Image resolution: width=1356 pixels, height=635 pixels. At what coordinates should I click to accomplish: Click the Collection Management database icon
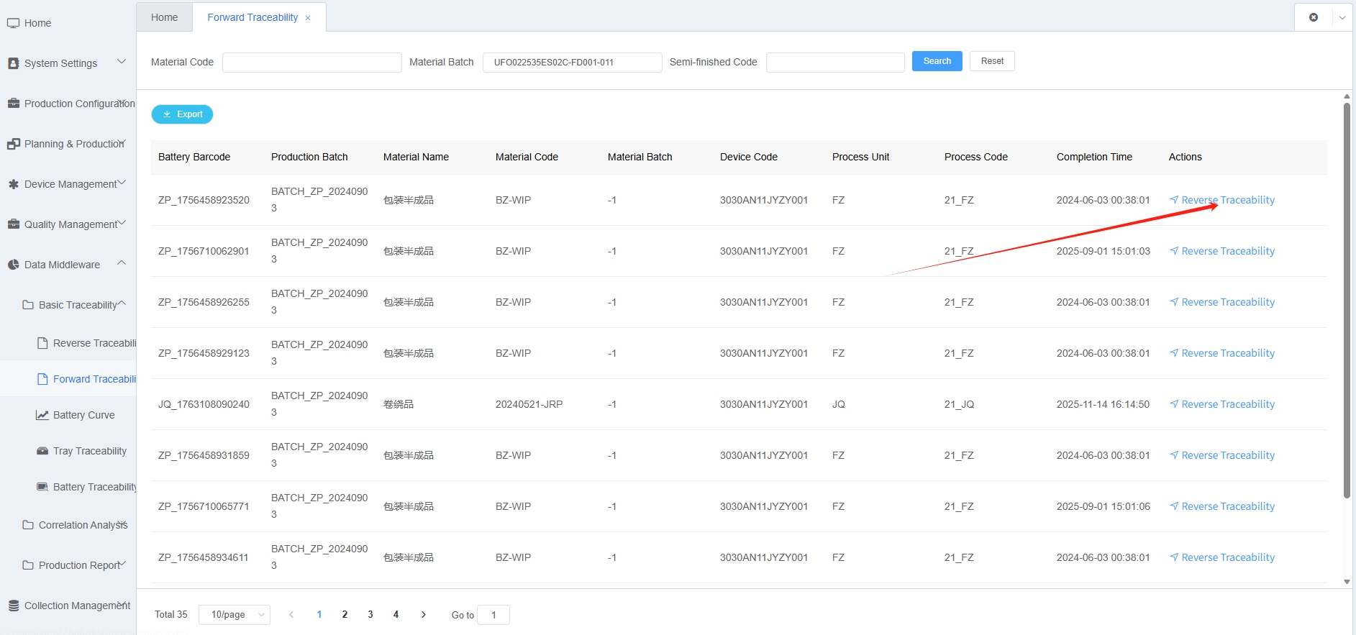click(13, 606)
